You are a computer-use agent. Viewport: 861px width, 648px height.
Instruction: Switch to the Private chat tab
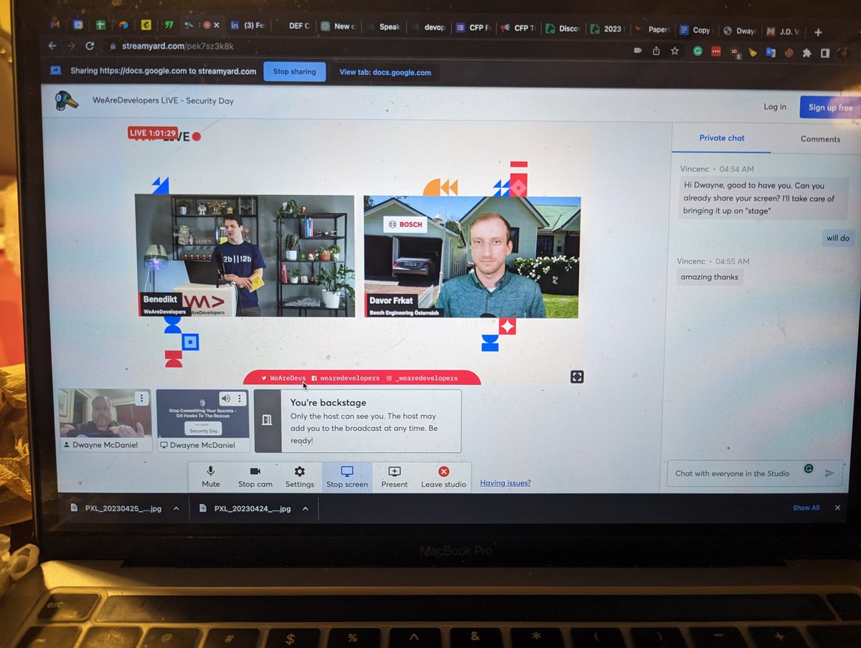722,138
